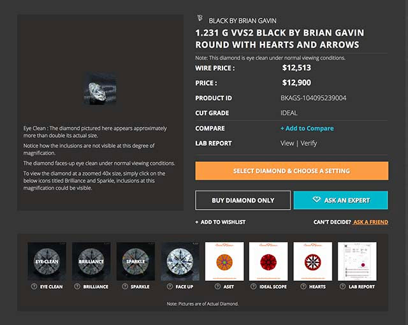Open the lab report View link

tap(287, 143)
